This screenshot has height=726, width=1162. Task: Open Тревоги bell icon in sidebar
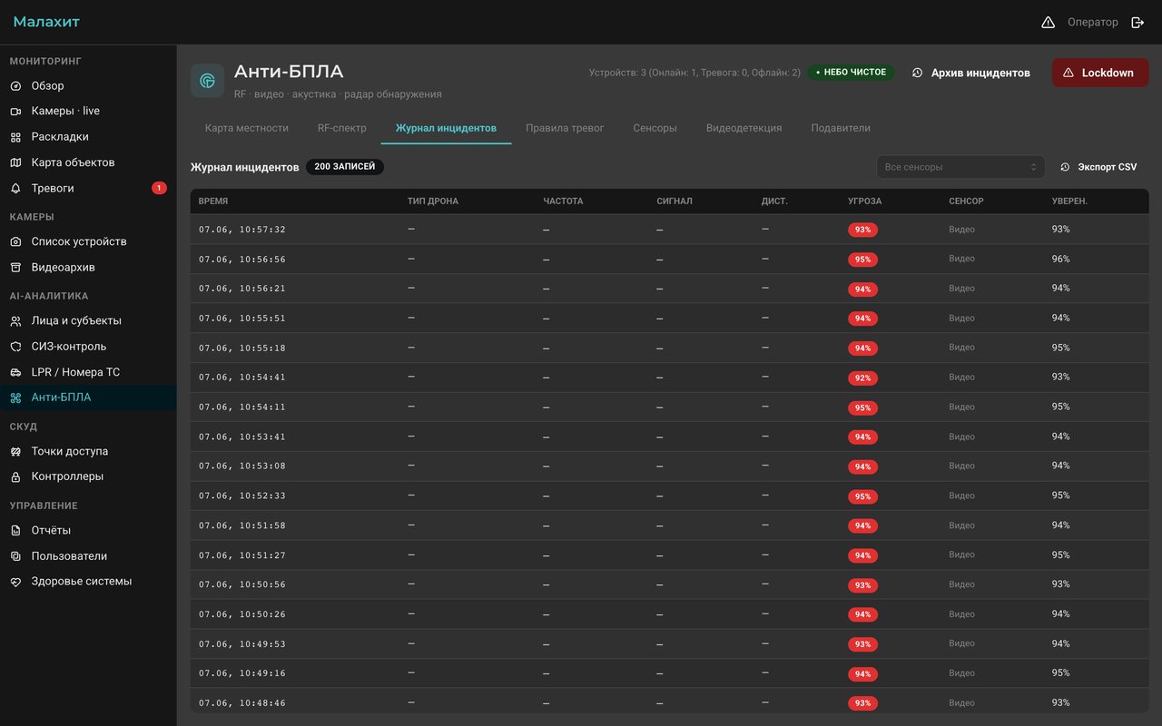pyautogui.click(x=15, y=189)
